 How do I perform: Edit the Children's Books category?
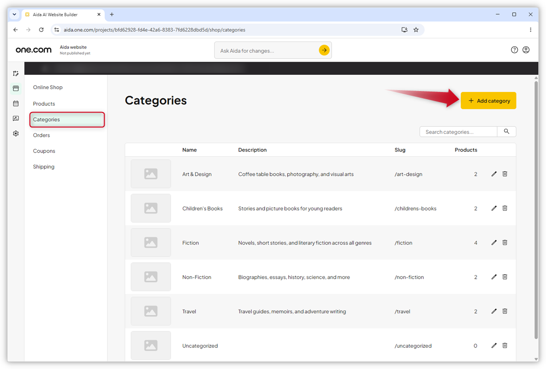pyautogui.click(x=494, y=208)
